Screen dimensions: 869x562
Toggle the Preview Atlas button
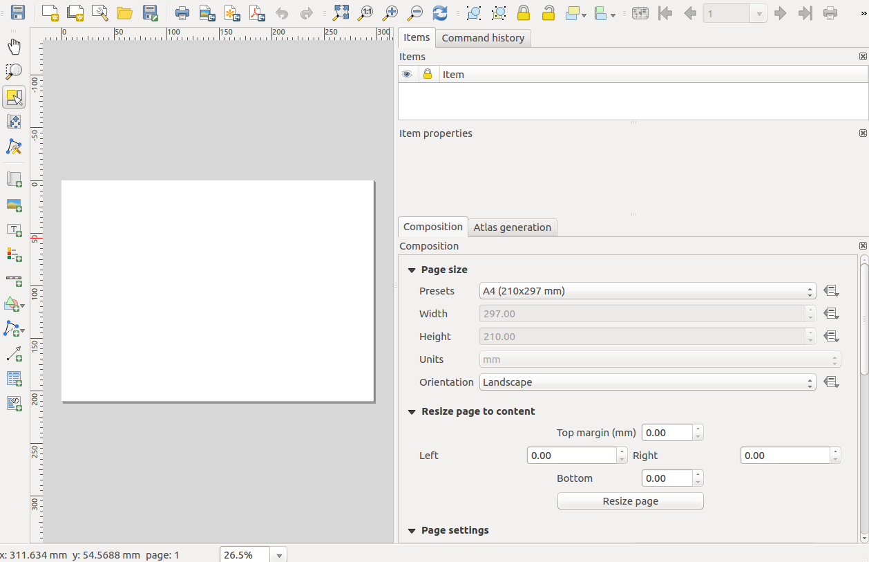pyautogui.click(x=640, y=12)
